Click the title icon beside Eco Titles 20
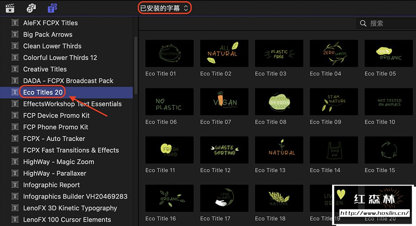 tap(15, 92)
